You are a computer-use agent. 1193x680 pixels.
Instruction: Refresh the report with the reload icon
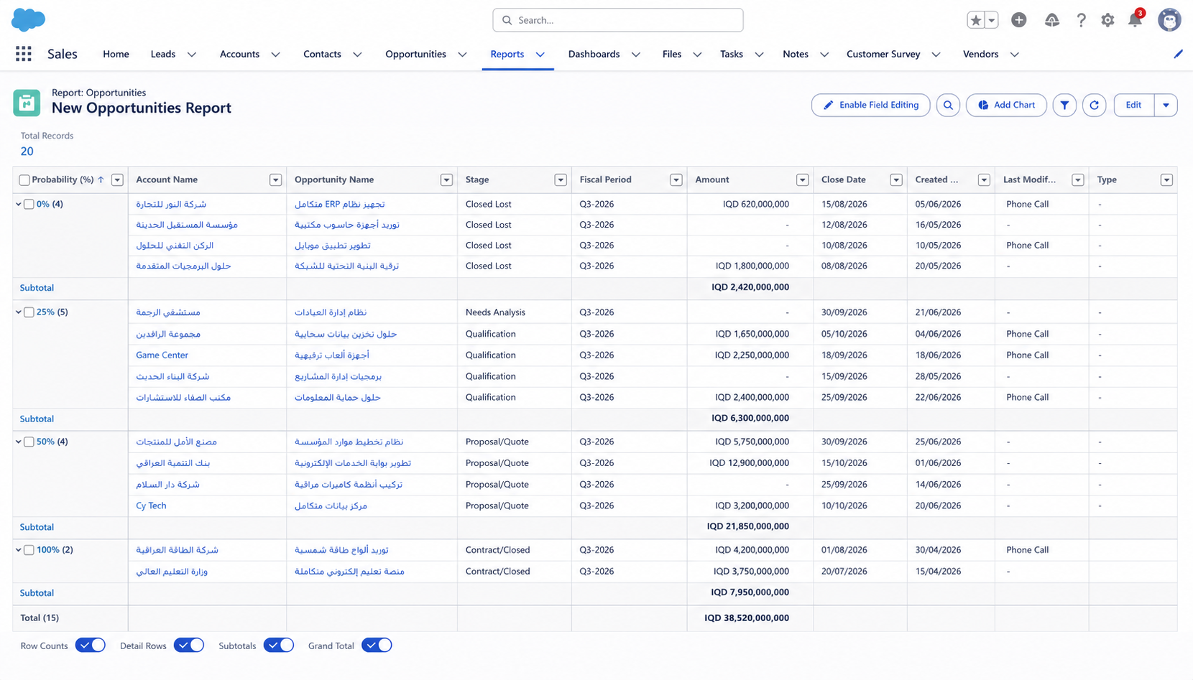[1094, 105]
